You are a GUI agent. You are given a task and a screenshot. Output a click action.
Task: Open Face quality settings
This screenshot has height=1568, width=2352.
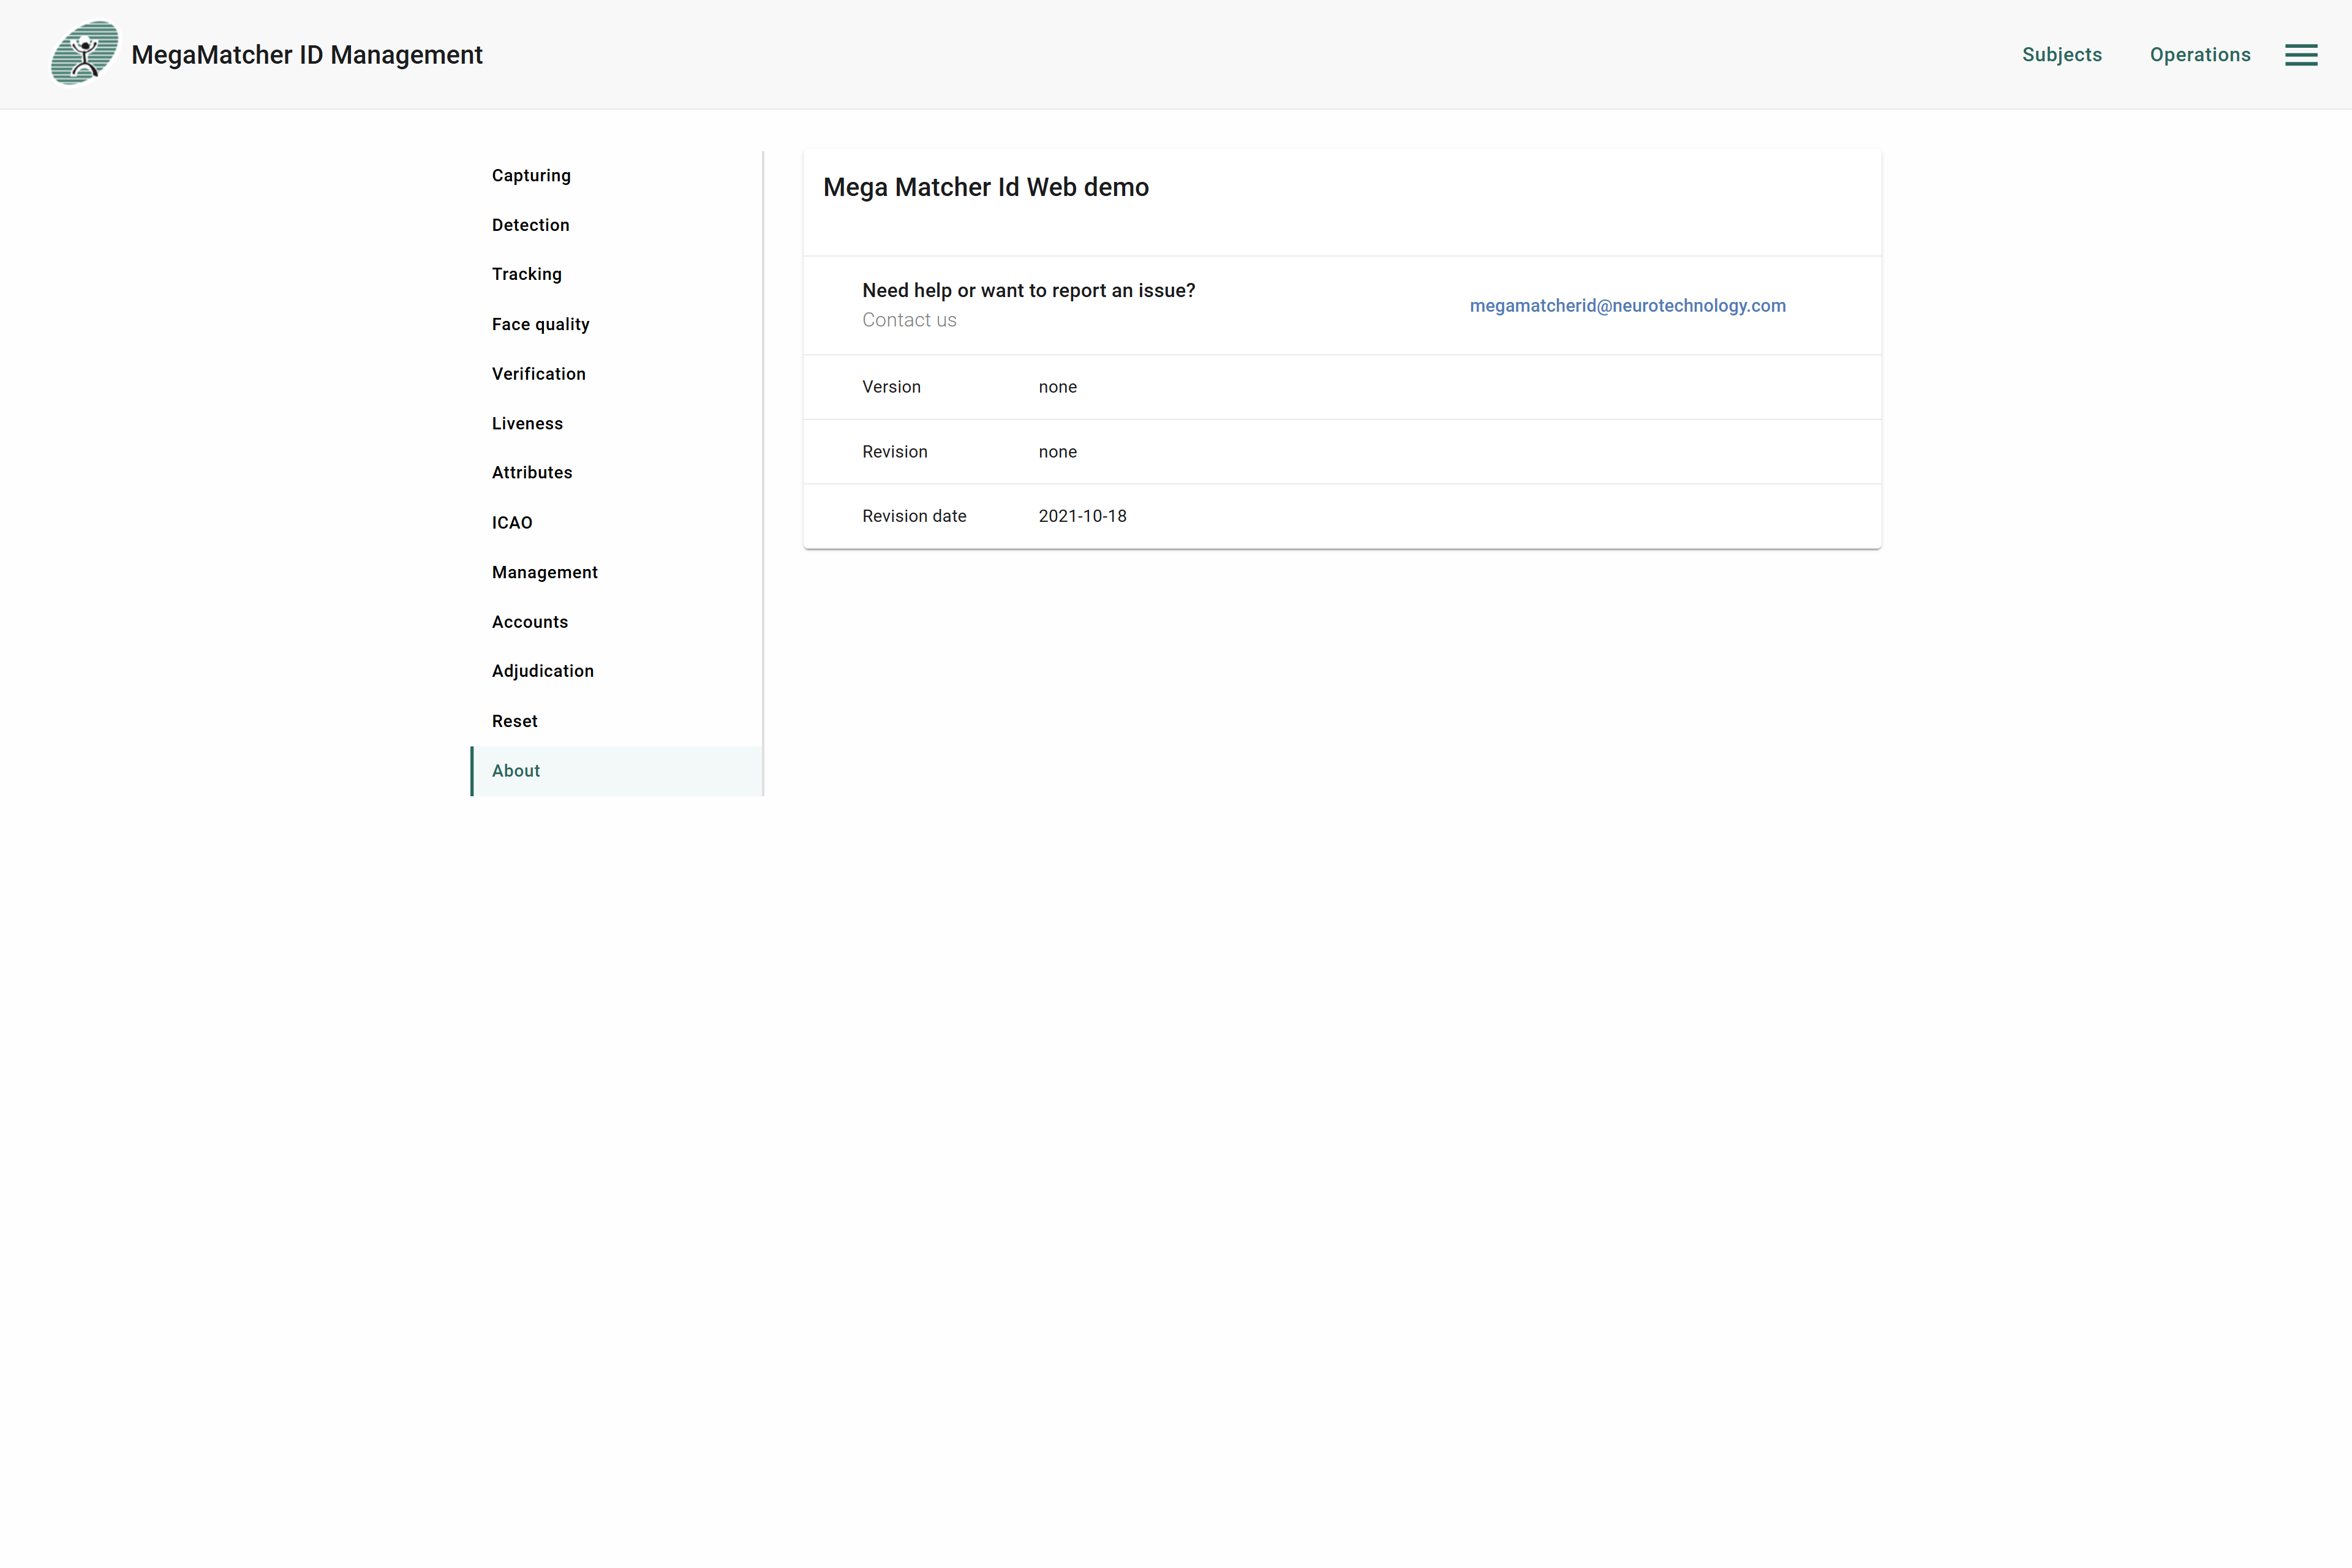pos(617,324)
